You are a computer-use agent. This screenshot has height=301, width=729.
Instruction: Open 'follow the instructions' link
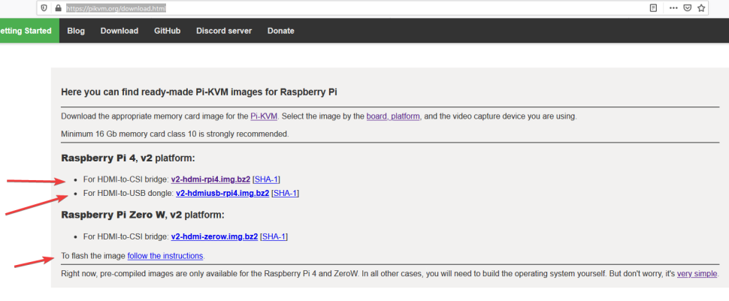click(165, 256)
